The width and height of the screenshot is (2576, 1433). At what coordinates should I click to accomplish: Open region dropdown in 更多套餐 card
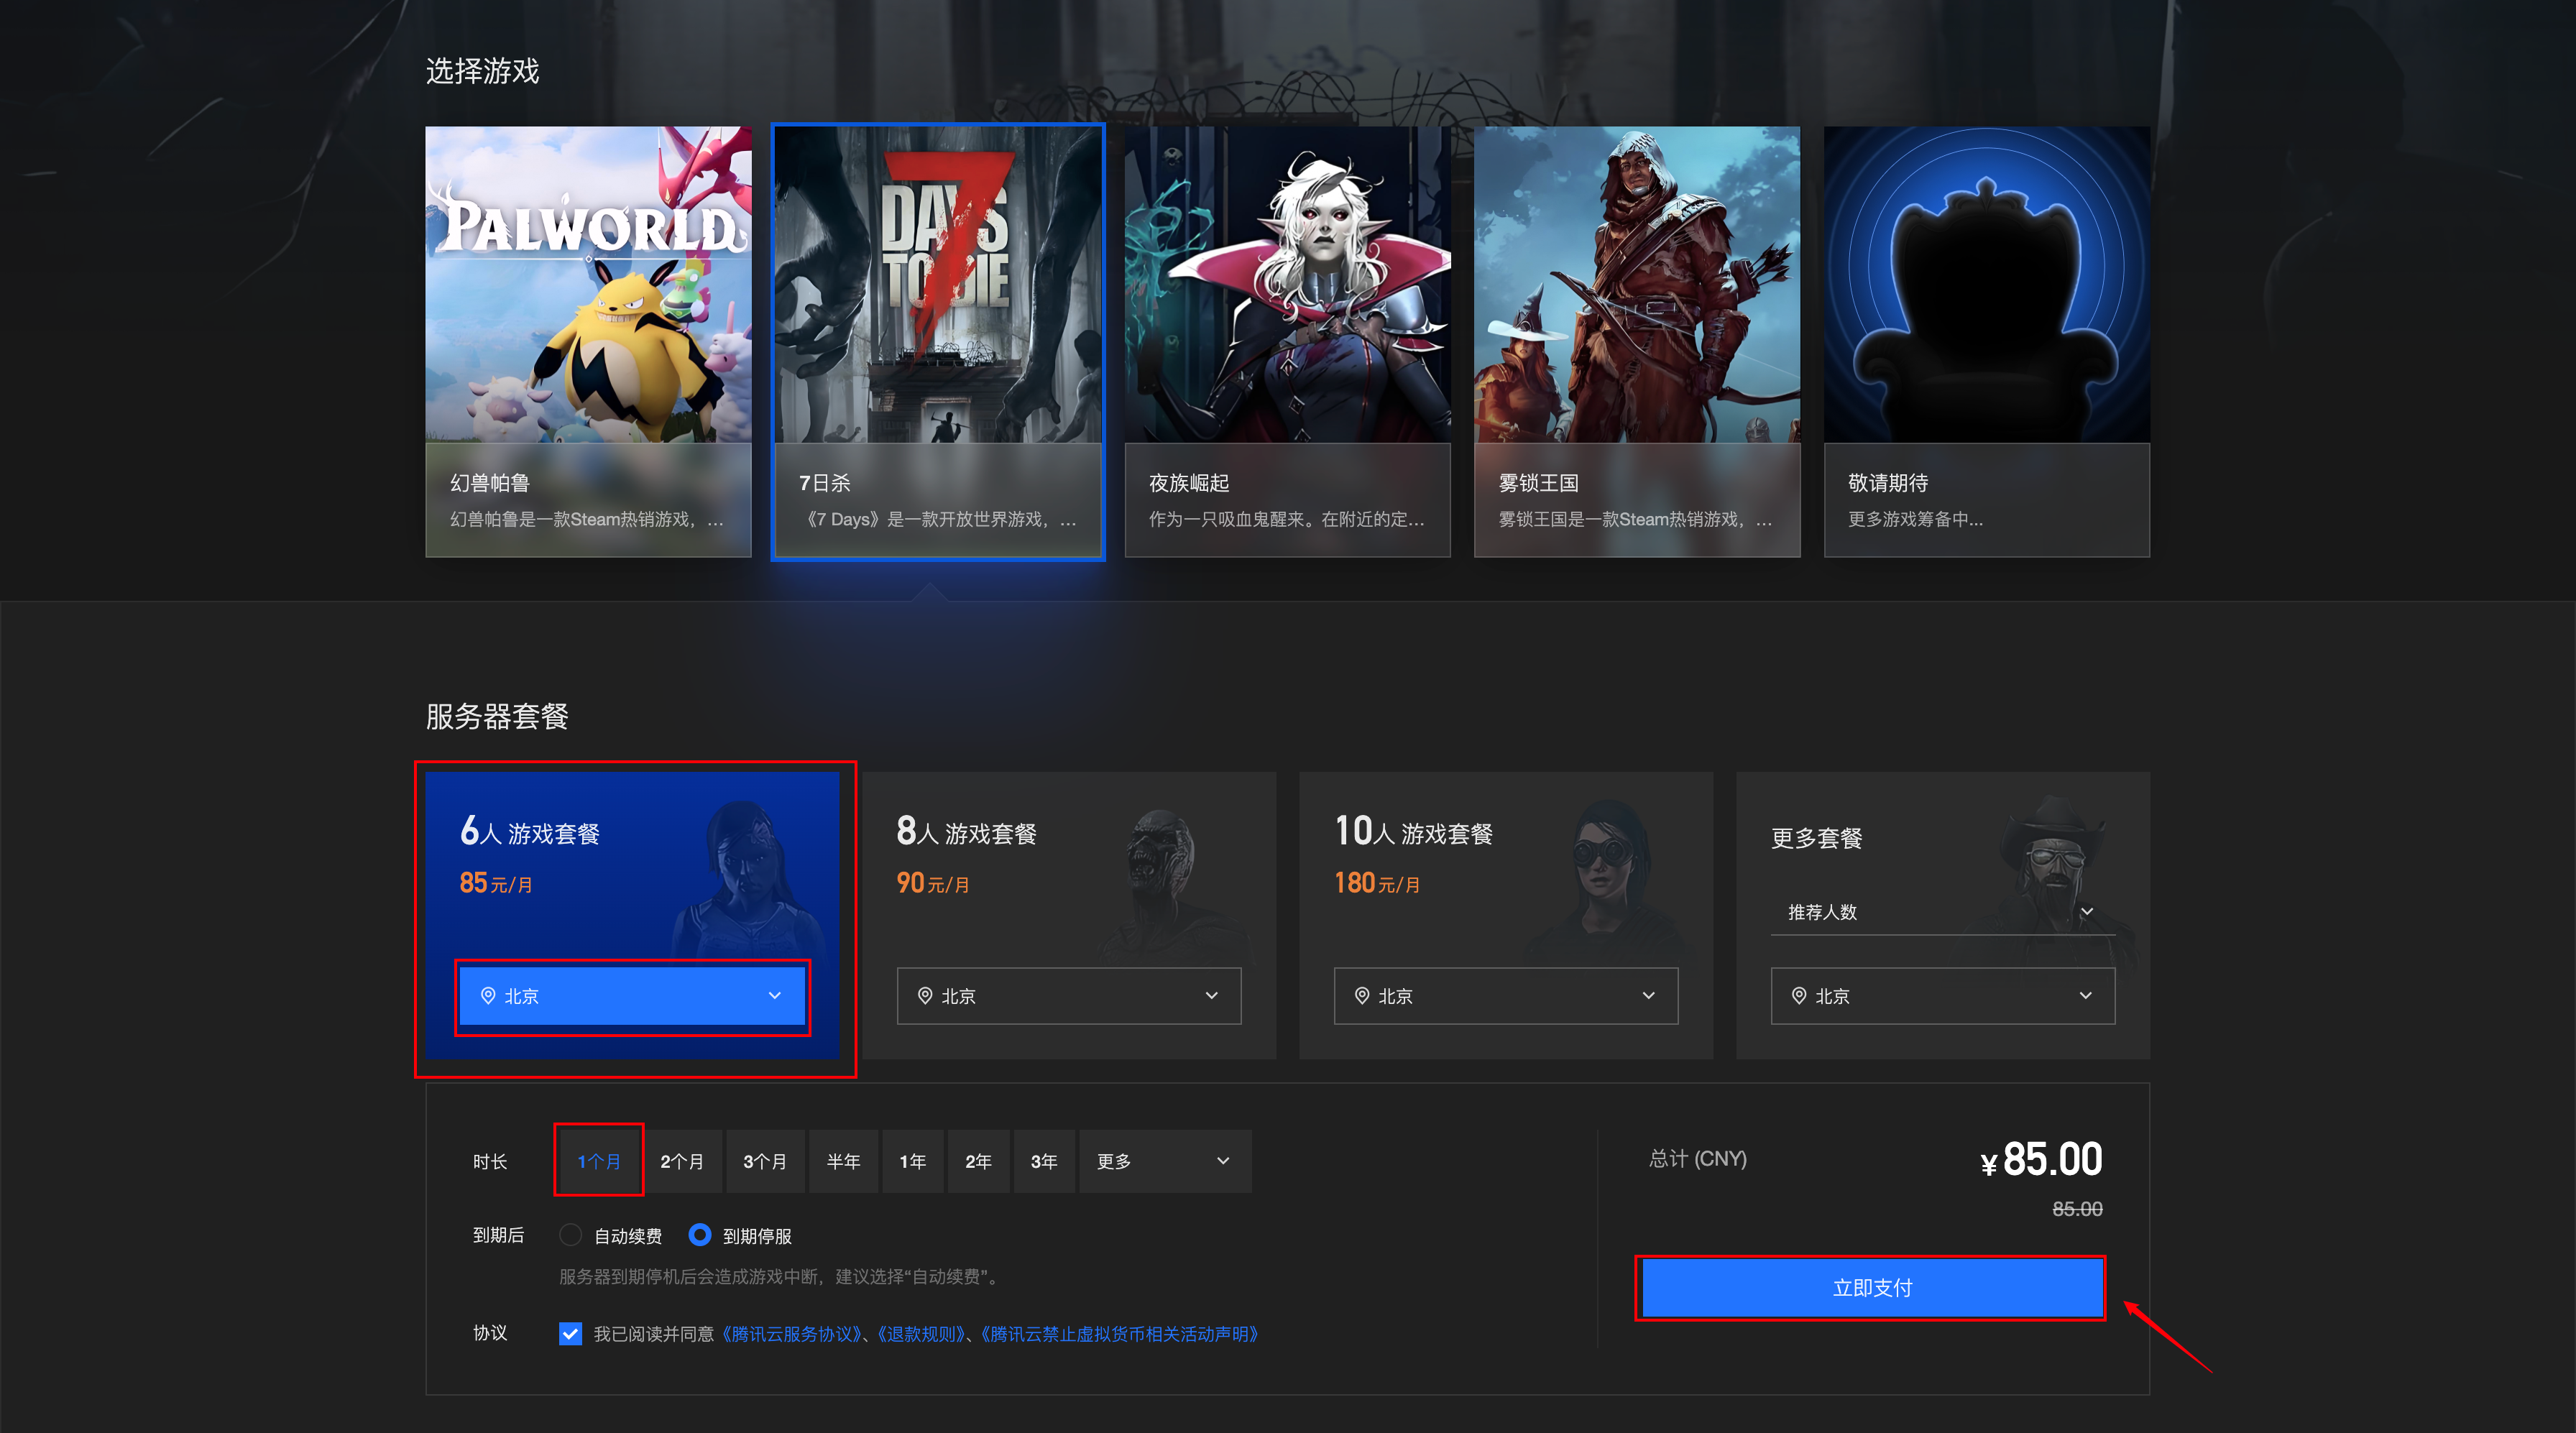pos(1942,995)
